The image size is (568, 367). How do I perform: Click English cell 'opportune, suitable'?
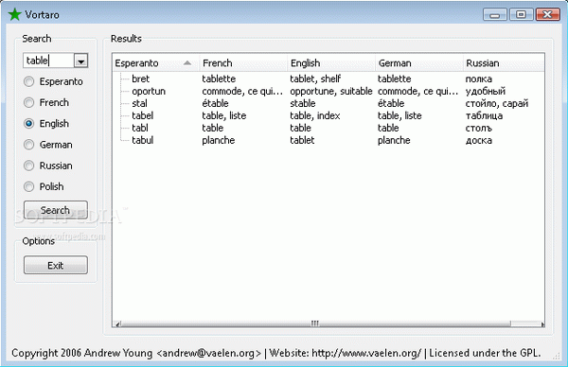coord(331,91)
